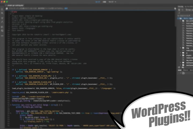Viewport: 193px width, 129px height.
Task: Click the refresh icon below the file tree
Action: click(x=179, y=67)
